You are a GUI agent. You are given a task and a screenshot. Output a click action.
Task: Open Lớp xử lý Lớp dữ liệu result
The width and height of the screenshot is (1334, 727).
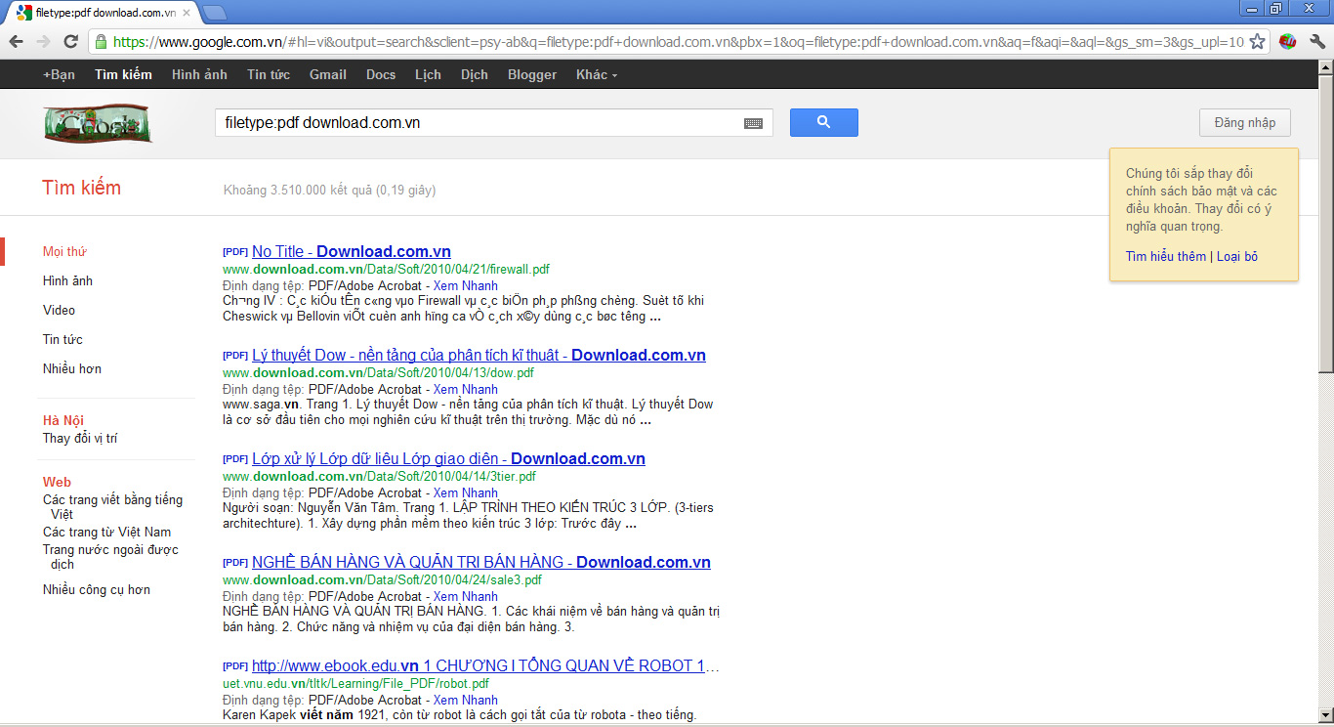pos(448,458)
